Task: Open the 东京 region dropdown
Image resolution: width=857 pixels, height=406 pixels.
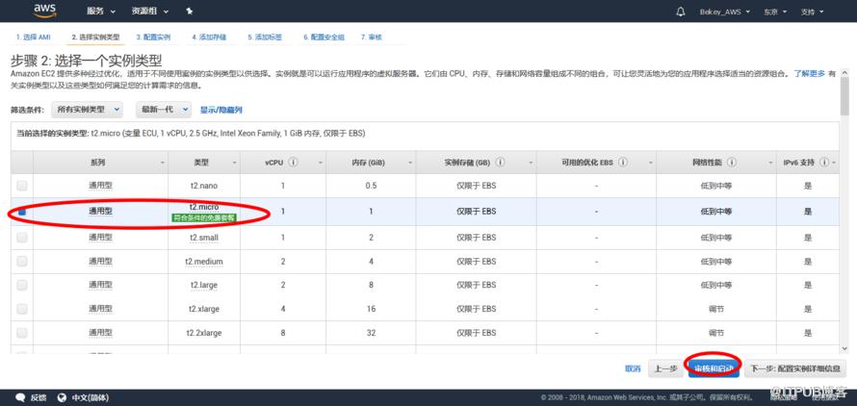Action: (x=775, y=12)
